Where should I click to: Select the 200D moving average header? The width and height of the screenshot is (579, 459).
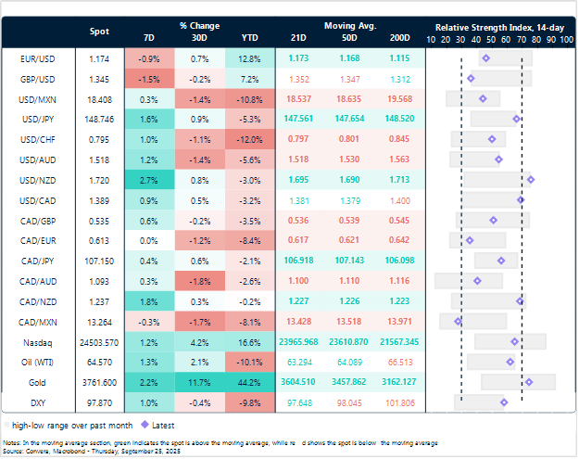point(400,38)
